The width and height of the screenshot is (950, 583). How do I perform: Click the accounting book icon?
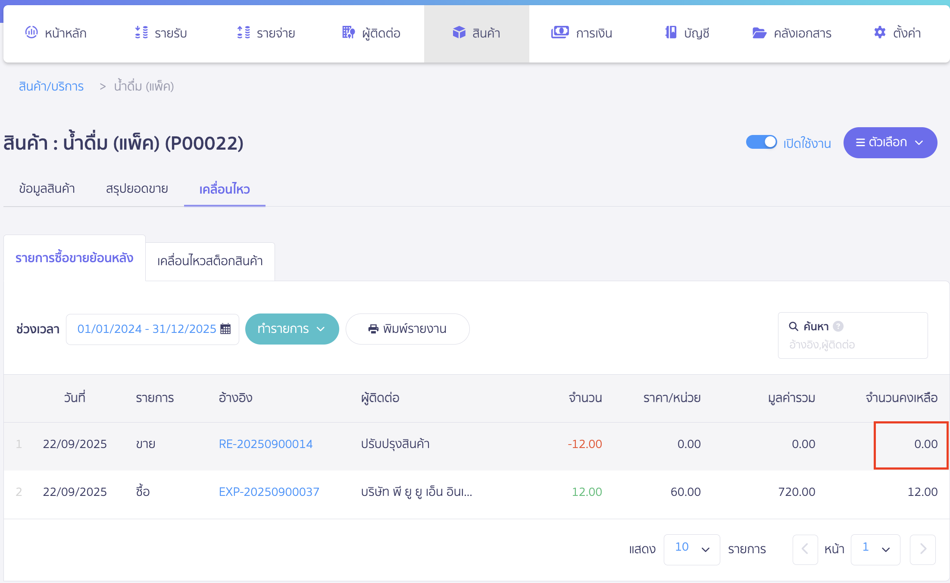(671, 32)
